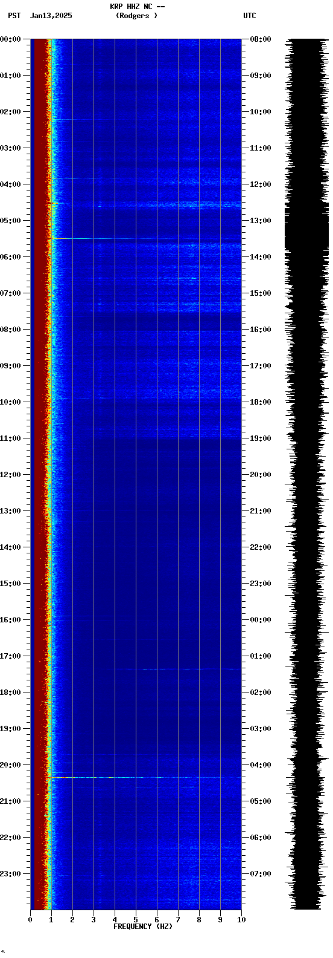The height and width of the screenshot is (958, 333).
Task: Click the 03:00 PST time label
Action: tap(11, 148)
